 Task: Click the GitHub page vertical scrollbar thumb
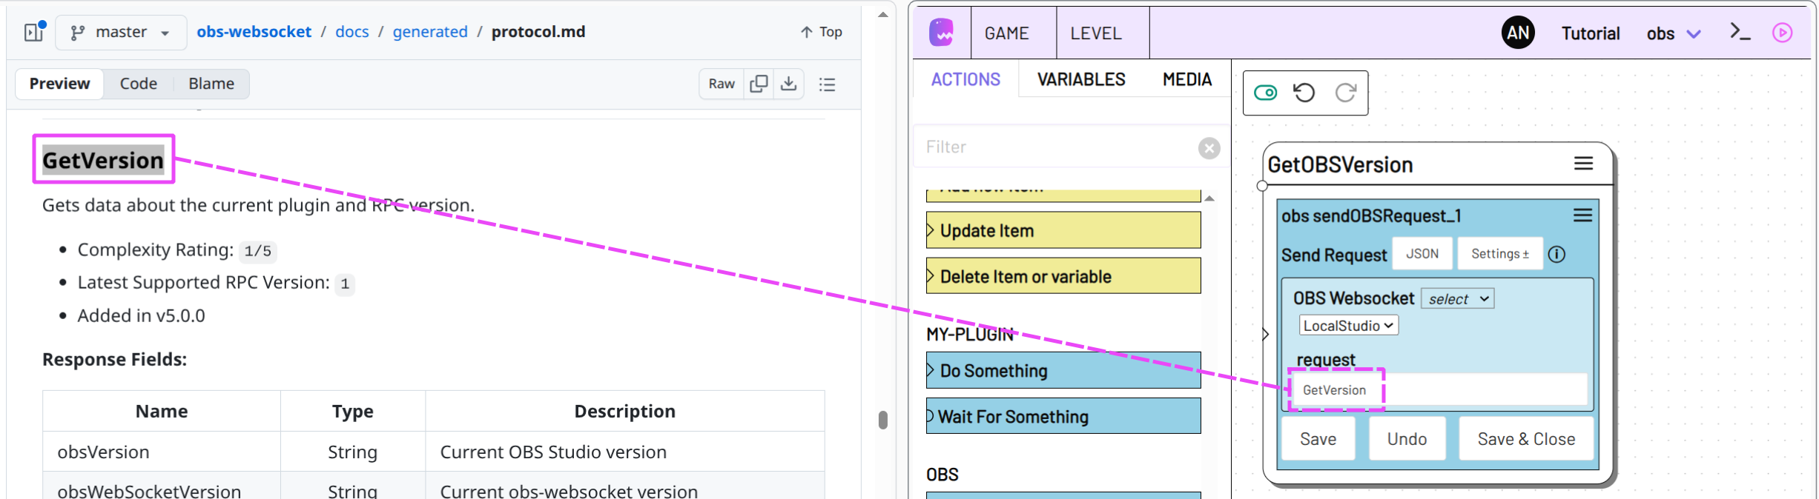(x=882, y=420)
